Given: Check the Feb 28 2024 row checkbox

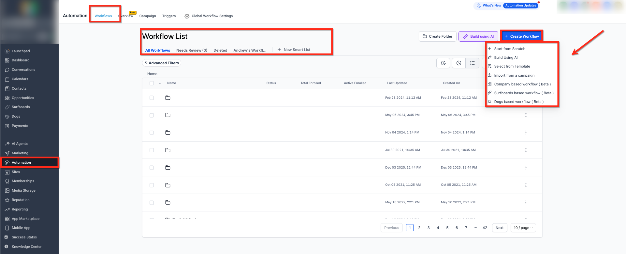Looking at the screenshot, I should (152, 98).
